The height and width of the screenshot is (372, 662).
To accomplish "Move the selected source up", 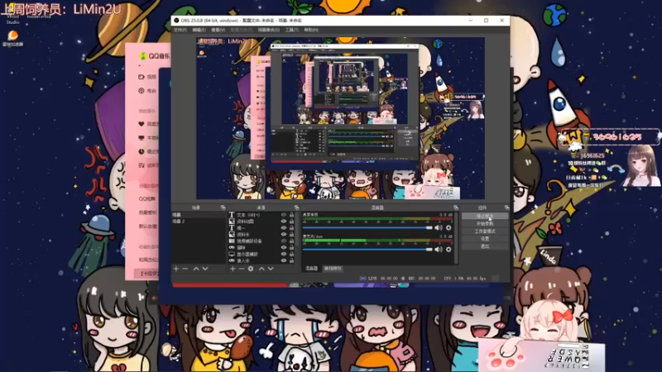I will [x=261, y=269].
